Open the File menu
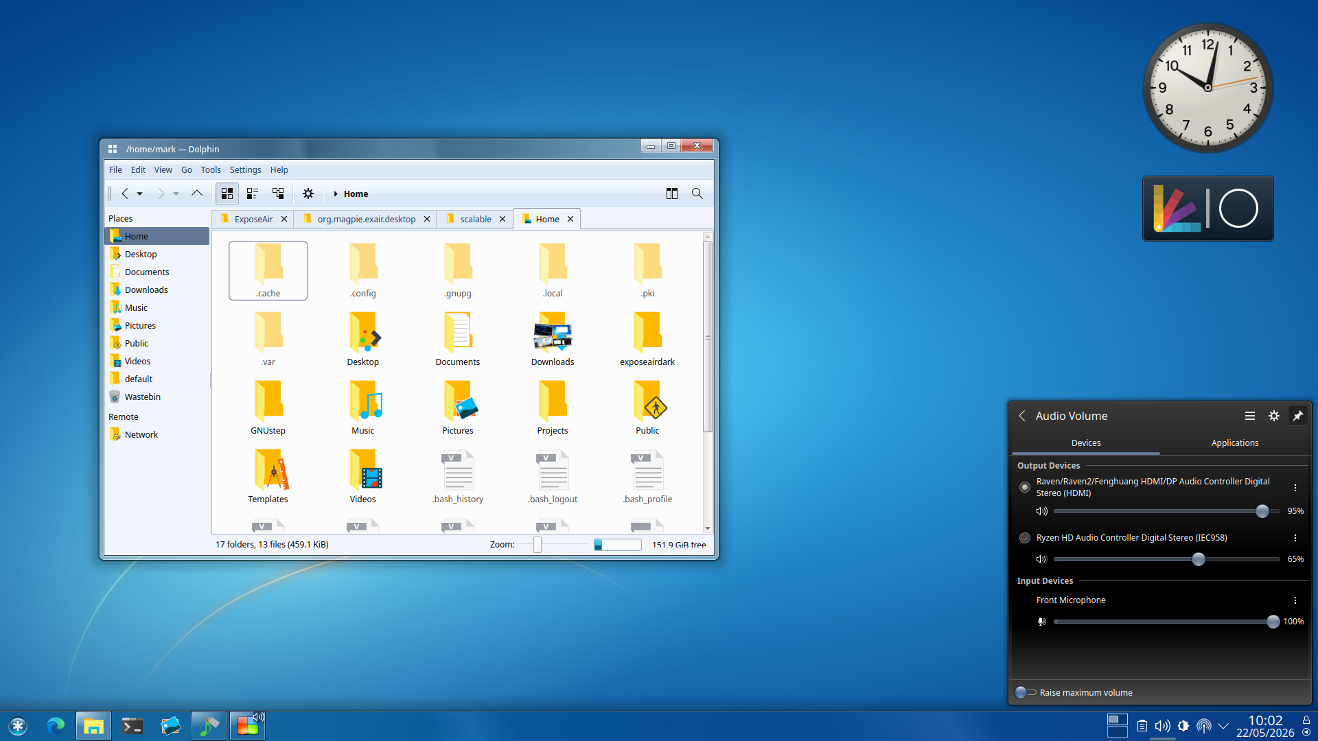This screenshot has width=1318, height=741. [x=115, y=169]
